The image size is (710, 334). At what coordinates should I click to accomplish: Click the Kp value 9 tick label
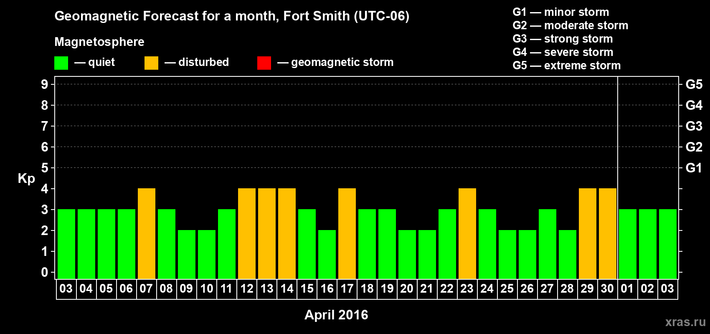point(45,84)
